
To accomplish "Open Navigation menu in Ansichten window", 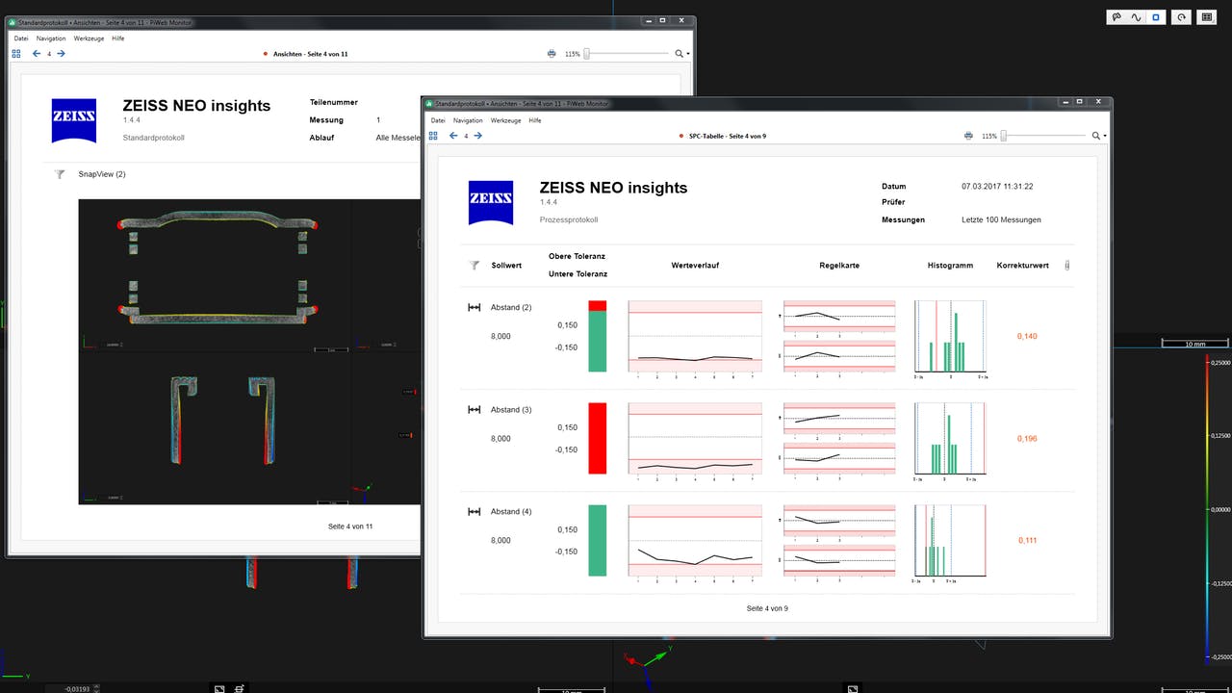I will point(51,38).
